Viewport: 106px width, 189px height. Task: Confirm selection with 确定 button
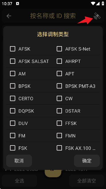(x=87, y=161)
